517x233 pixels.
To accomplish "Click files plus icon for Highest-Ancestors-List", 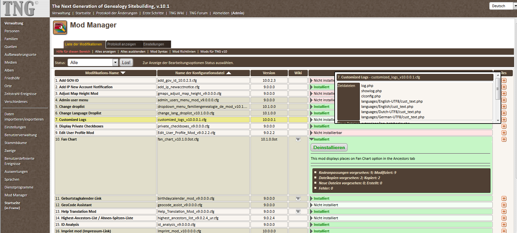I will [x=504, y=218].
